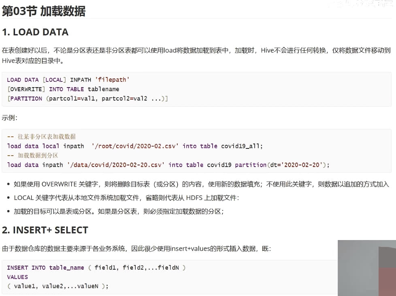Click the comment "-- 往某非分区表加载数据"

tap(41, 137)
